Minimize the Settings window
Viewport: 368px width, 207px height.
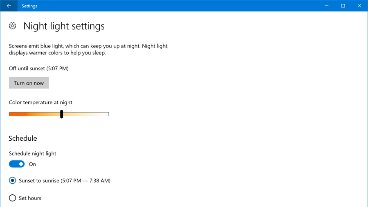326,6
